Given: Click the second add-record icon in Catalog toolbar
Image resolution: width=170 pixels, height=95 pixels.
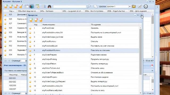Looking at the screenshot, I should pyautogui.click(x=11, y=6).
